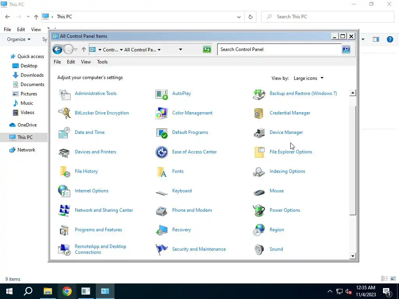Open the Organize dropdown in This PC
This screenshot has height=299, width=399.
19,39
